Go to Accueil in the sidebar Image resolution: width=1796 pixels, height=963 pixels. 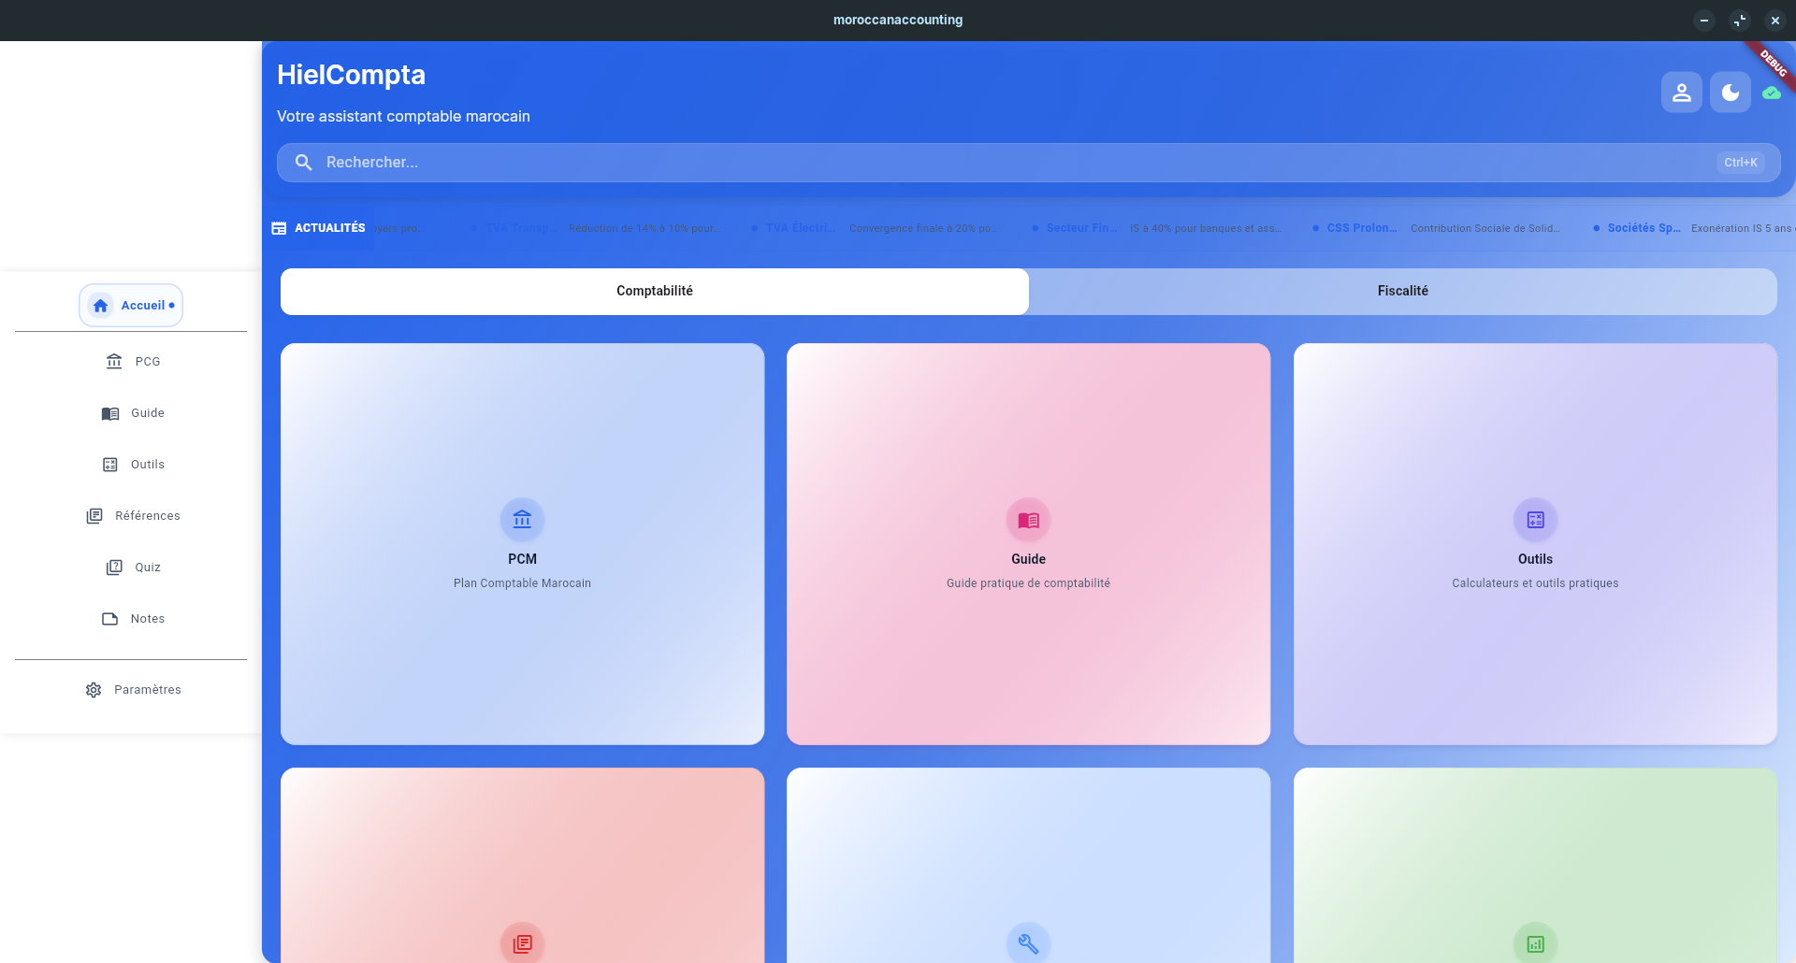[131, 306]
